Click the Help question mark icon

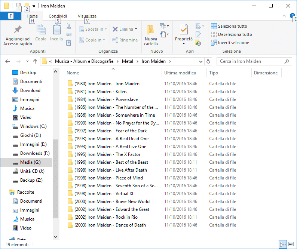click(292, 16)
